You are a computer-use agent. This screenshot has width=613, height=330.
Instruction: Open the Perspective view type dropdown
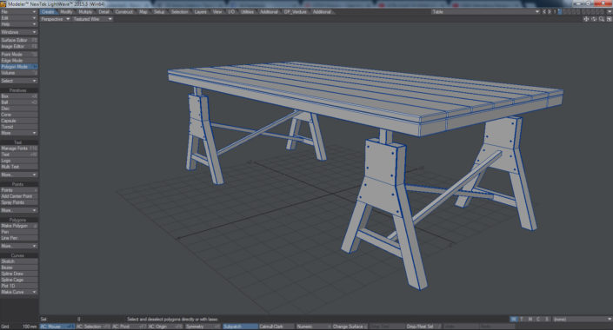coord(55,19)
